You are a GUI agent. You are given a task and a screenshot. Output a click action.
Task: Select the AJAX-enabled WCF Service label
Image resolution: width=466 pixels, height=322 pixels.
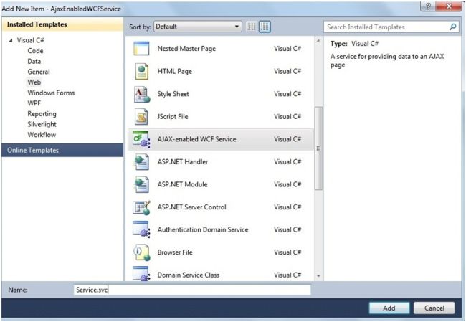(196, 139)
